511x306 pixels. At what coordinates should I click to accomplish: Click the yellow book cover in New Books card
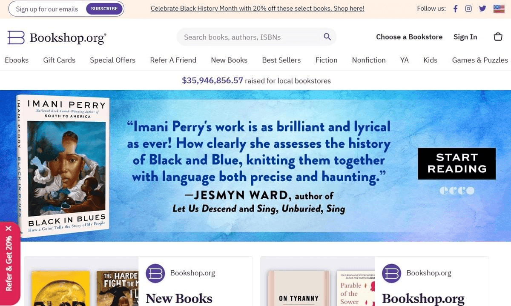pyautogui.click(x=60, y=288)
